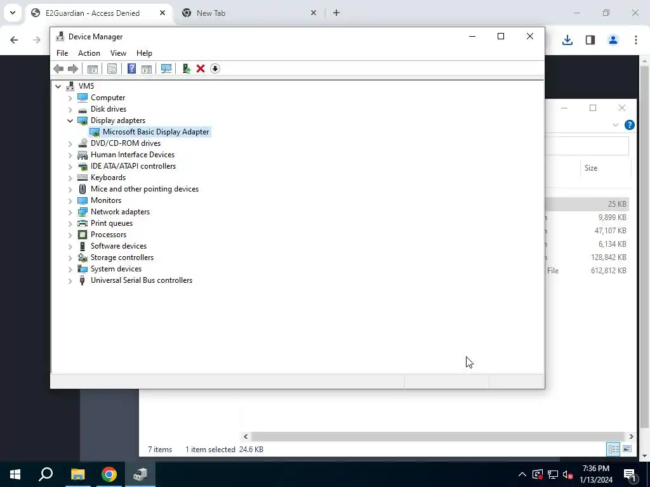This screenshot has height=487, width=650.
Task: Open a new Chrome tab
Action: coord(336,13)
